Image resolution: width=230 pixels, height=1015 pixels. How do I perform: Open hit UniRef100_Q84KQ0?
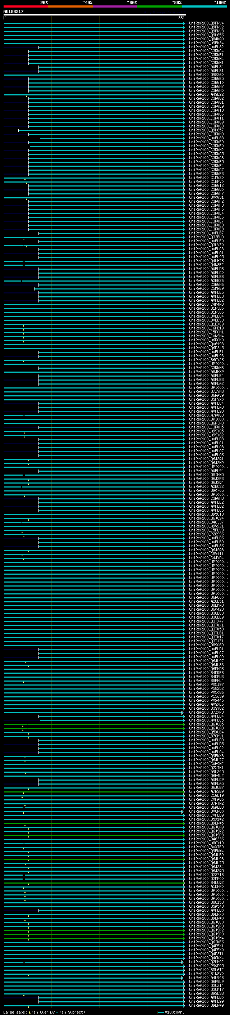click(206, 39)
